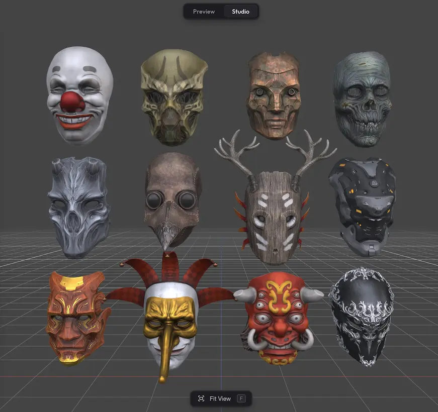Click the fit view frame icon
The height and width of the screenshot is (412, 438).
coord(201,398)
